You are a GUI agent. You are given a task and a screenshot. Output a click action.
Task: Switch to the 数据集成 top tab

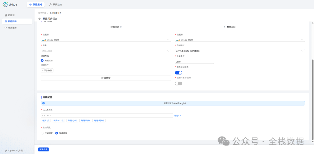(36, 5)
